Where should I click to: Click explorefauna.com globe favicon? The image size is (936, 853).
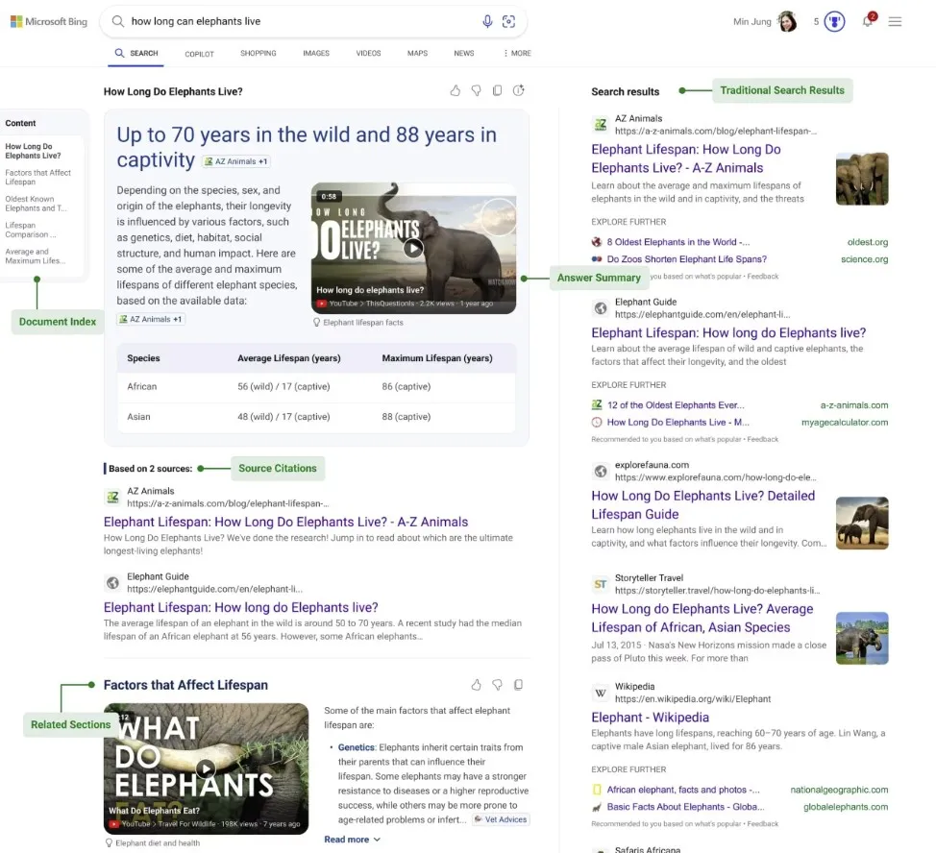click(x=600, y=472)
